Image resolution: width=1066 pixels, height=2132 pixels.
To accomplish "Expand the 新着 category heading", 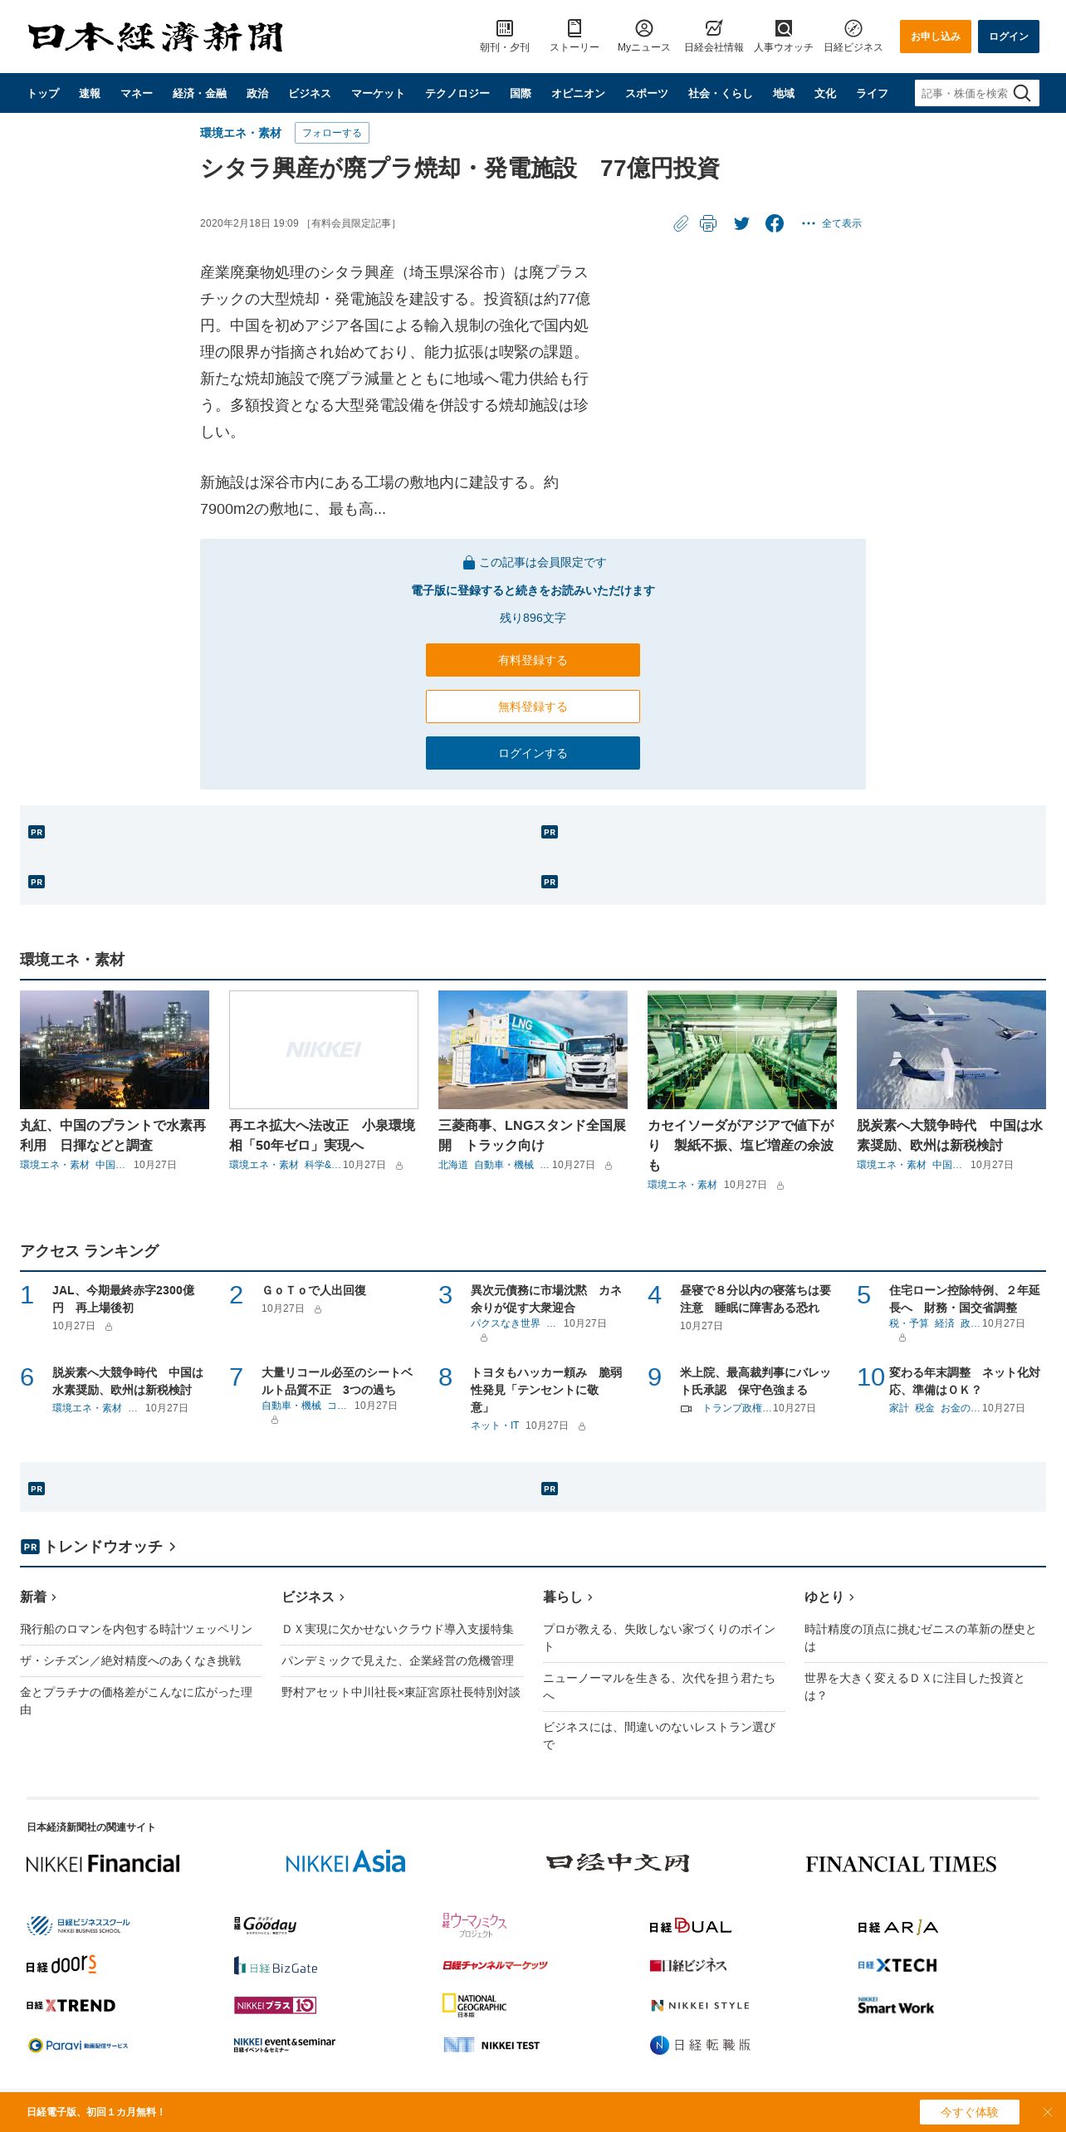I will point(38,1597).
